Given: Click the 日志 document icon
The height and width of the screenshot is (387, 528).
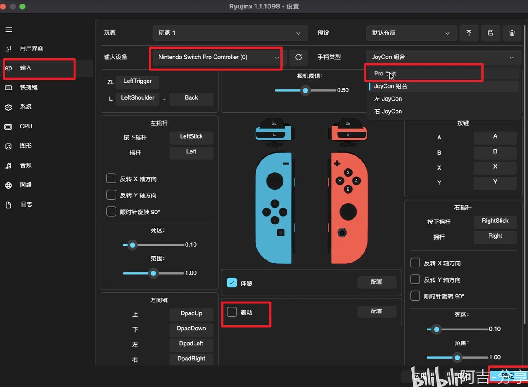Looking at the screenshot, I should click(8, 205).
